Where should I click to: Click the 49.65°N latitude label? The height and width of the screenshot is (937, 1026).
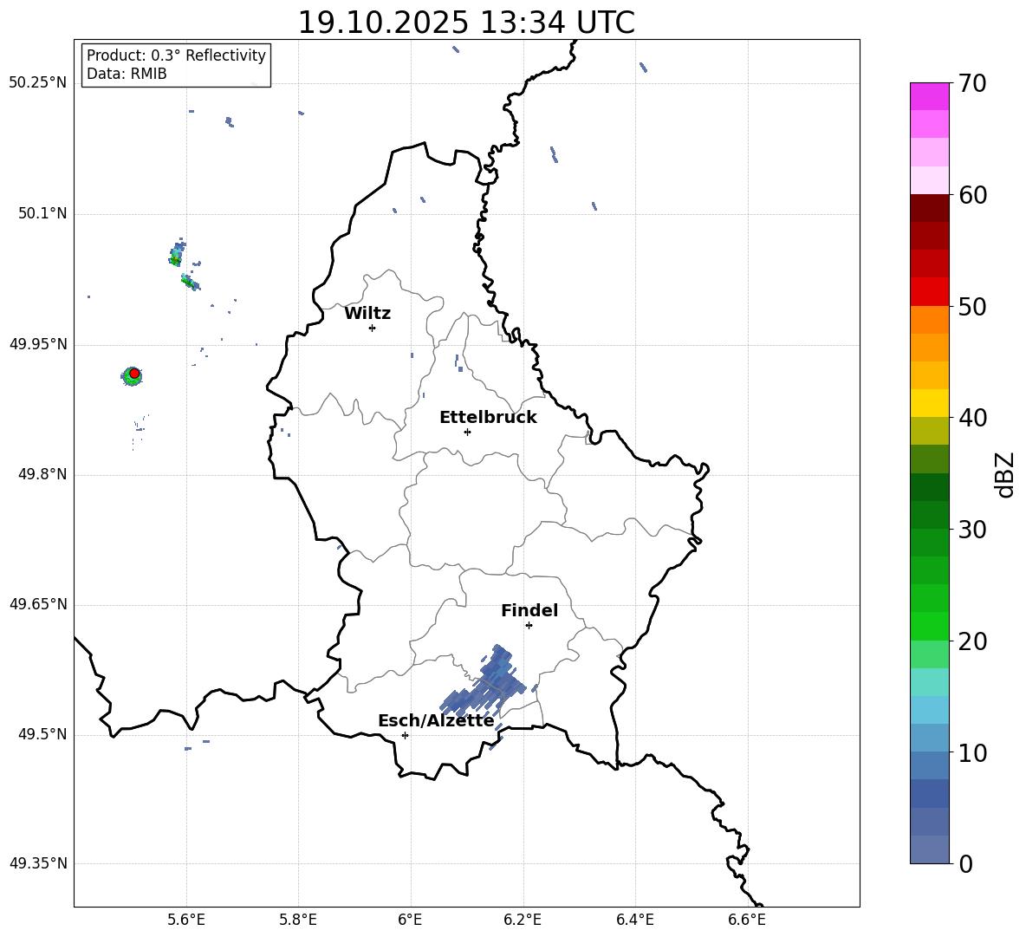click(38, 605)
